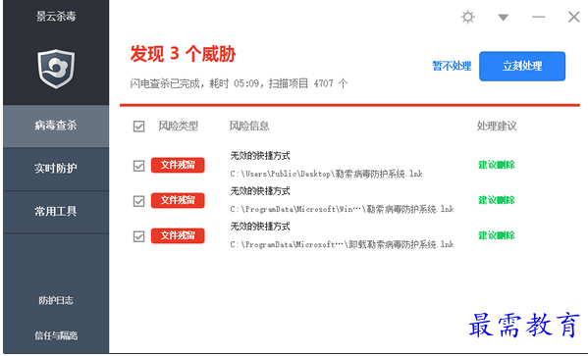Click the 立刻处理 button

[522, 67]
